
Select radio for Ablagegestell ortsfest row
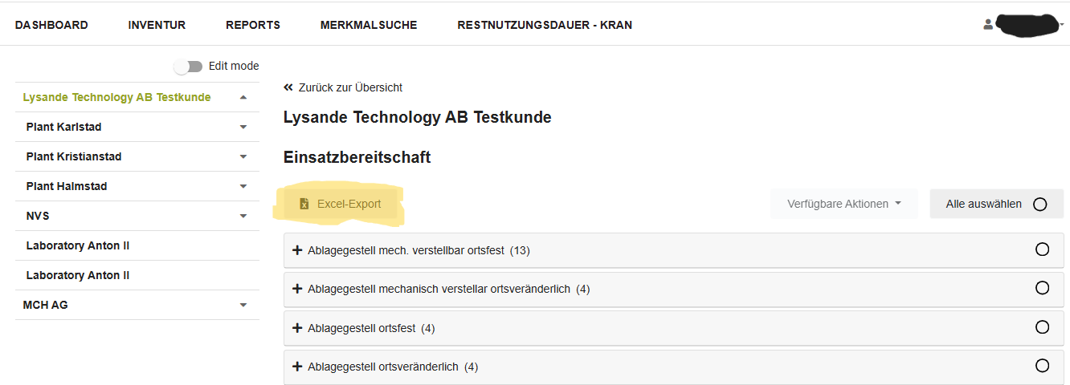pos(1042,327)
